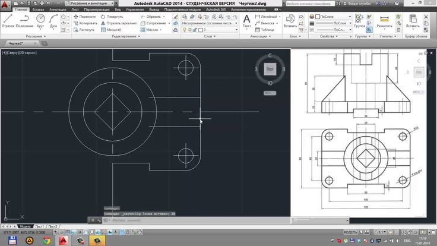Click the color wheel icon in Свойства panel

tap(312, 17)
